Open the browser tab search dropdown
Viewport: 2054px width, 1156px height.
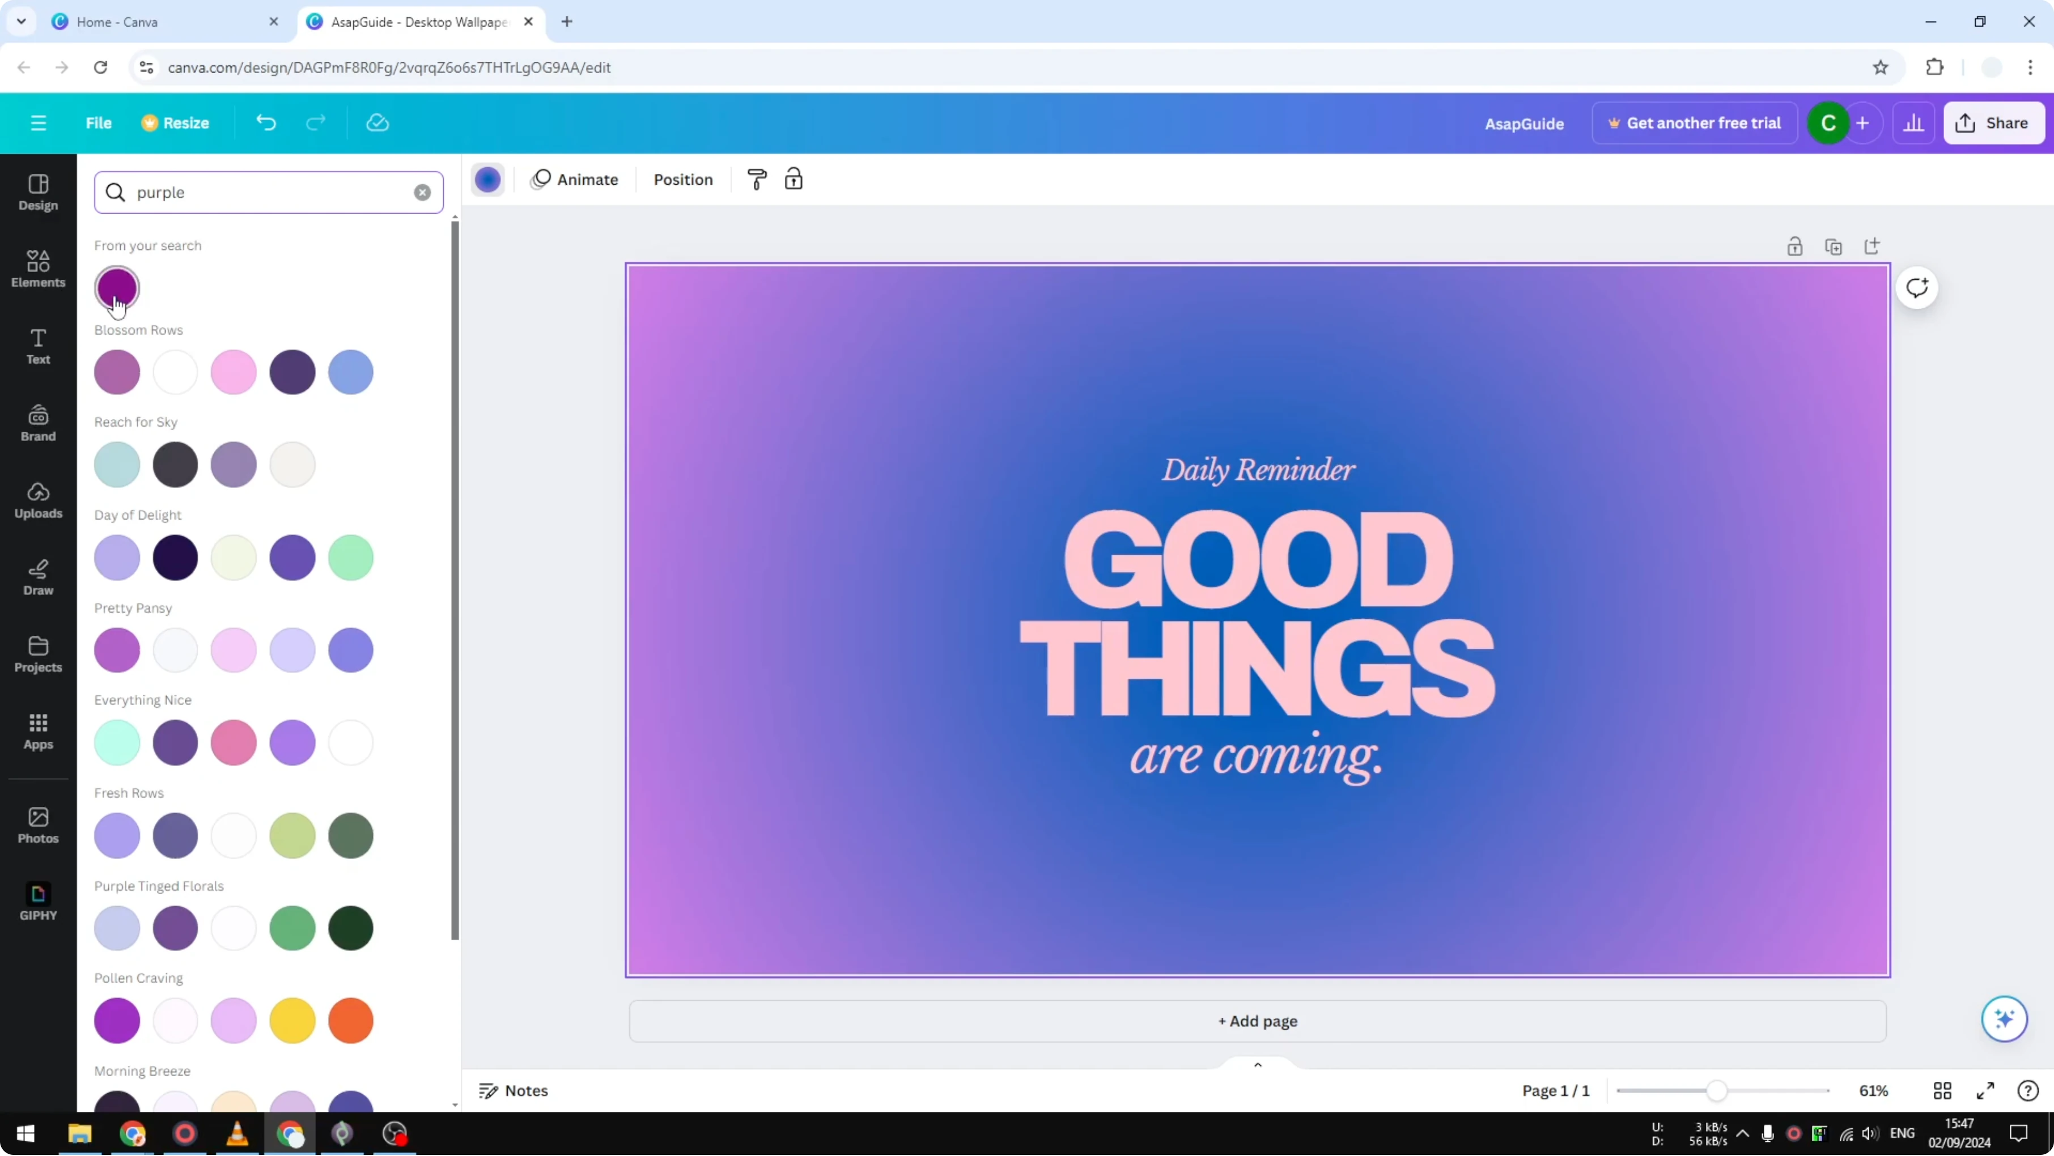click(22, 22)
